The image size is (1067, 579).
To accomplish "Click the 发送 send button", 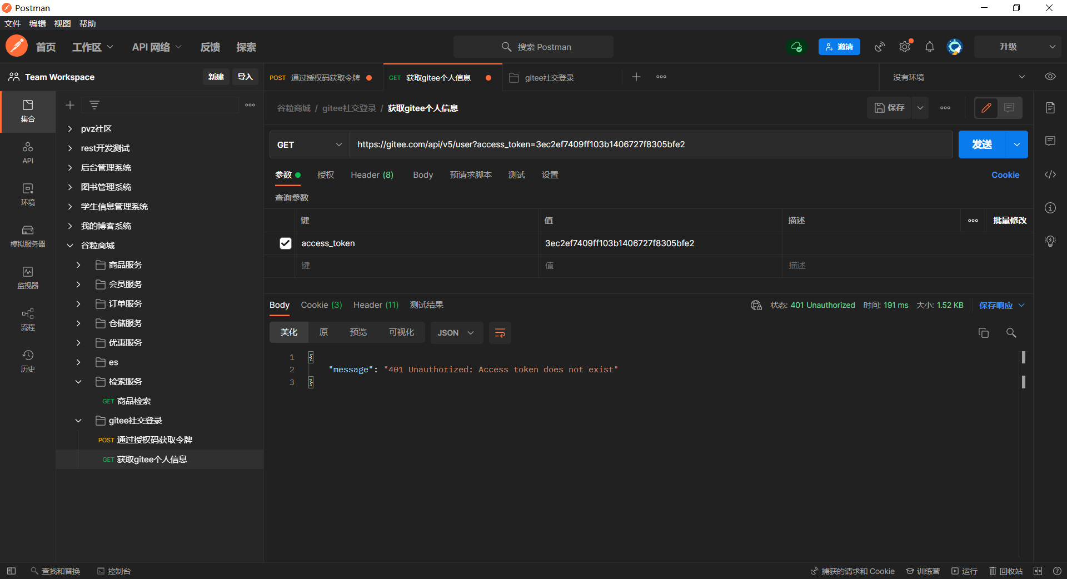I will pyautogui.click(x=982, y=144).
